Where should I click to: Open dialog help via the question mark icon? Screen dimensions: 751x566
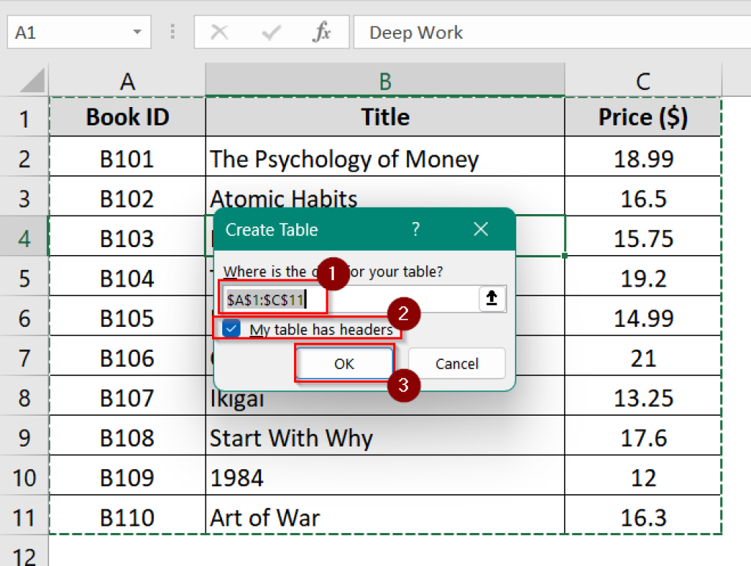415,229
